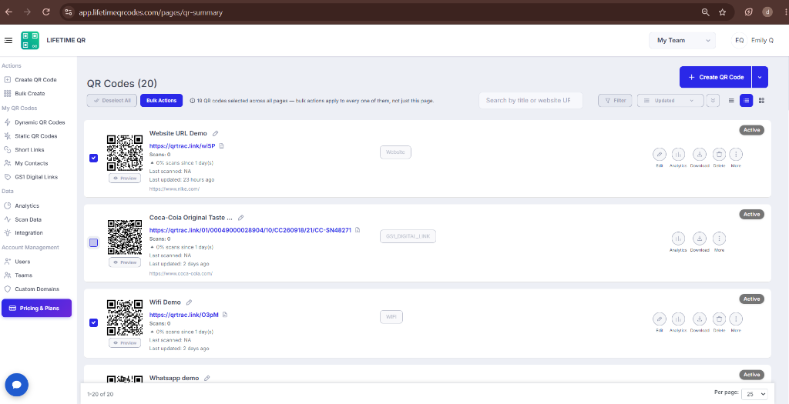Open the Updated sort dropdown

point(670,101)
